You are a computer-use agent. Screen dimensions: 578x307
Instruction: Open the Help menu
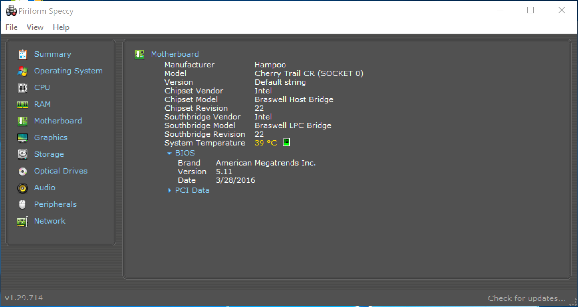61,27
